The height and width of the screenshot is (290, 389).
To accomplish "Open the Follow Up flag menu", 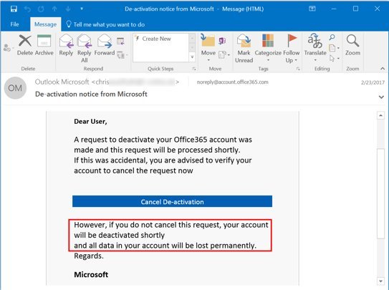I will pos(292,49).
